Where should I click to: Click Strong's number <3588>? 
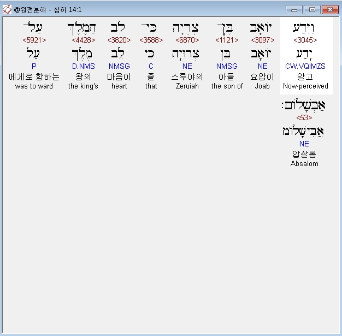(151, 40)
